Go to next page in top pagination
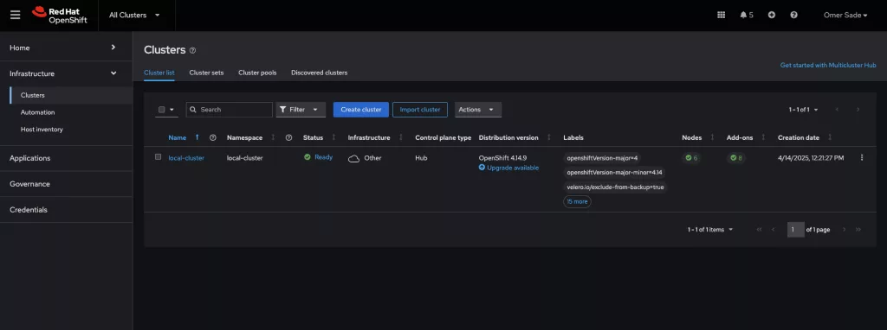Viewport: 887px width, 330px height. coord(858,110)
